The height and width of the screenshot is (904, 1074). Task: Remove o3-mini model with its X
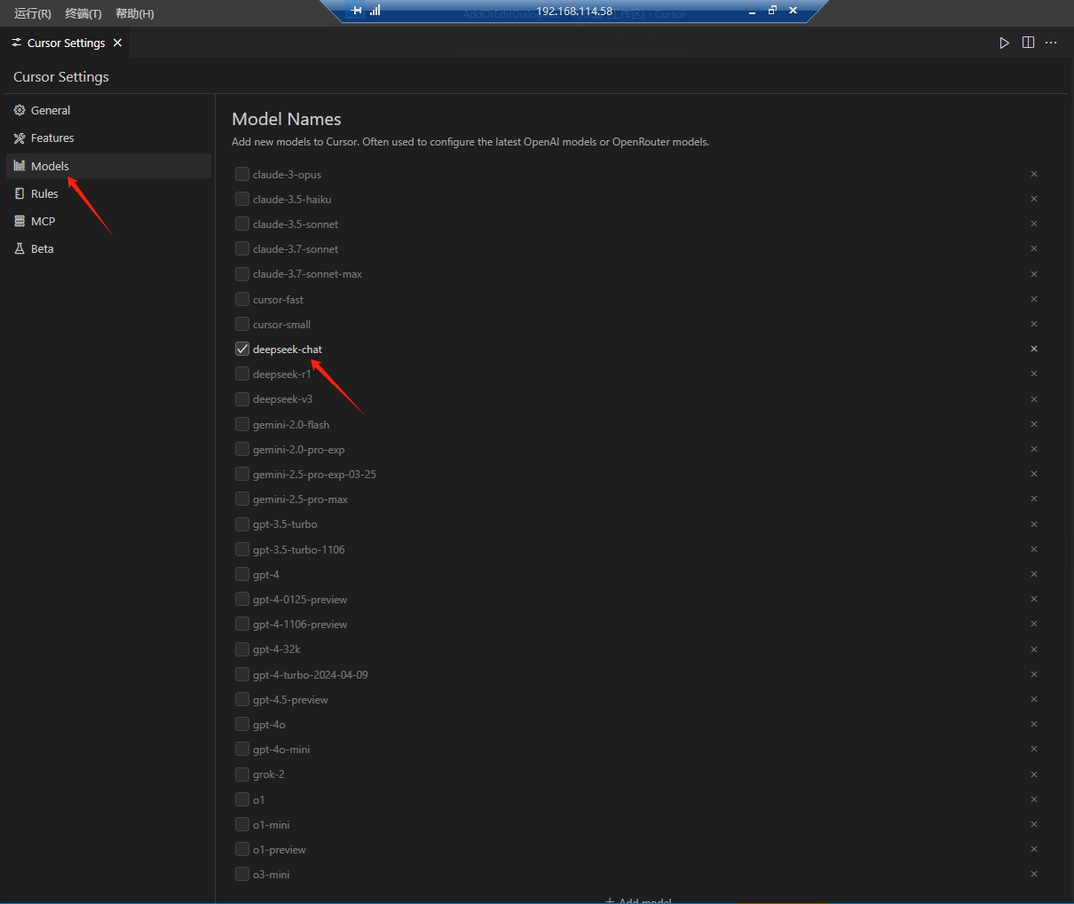(x=1034, y=874)
